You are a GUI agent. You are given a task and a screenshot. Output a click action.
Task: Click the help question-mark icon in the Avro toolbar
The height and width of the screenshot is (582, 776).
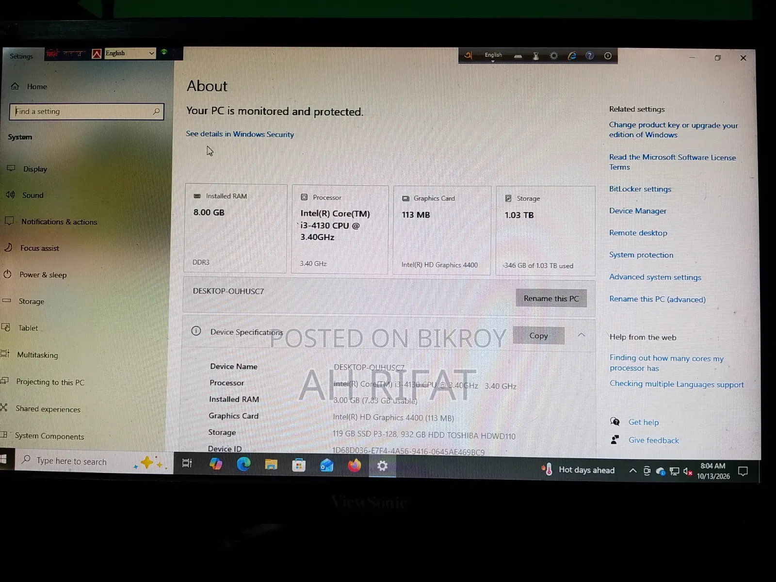tap(590, 56)
